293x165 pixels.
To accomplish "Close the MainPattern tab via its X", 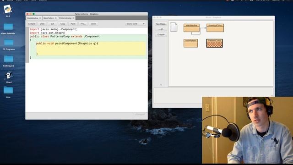I will (56, 18).
